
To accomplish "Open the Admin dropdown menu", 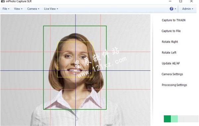I will click(188, 9).
